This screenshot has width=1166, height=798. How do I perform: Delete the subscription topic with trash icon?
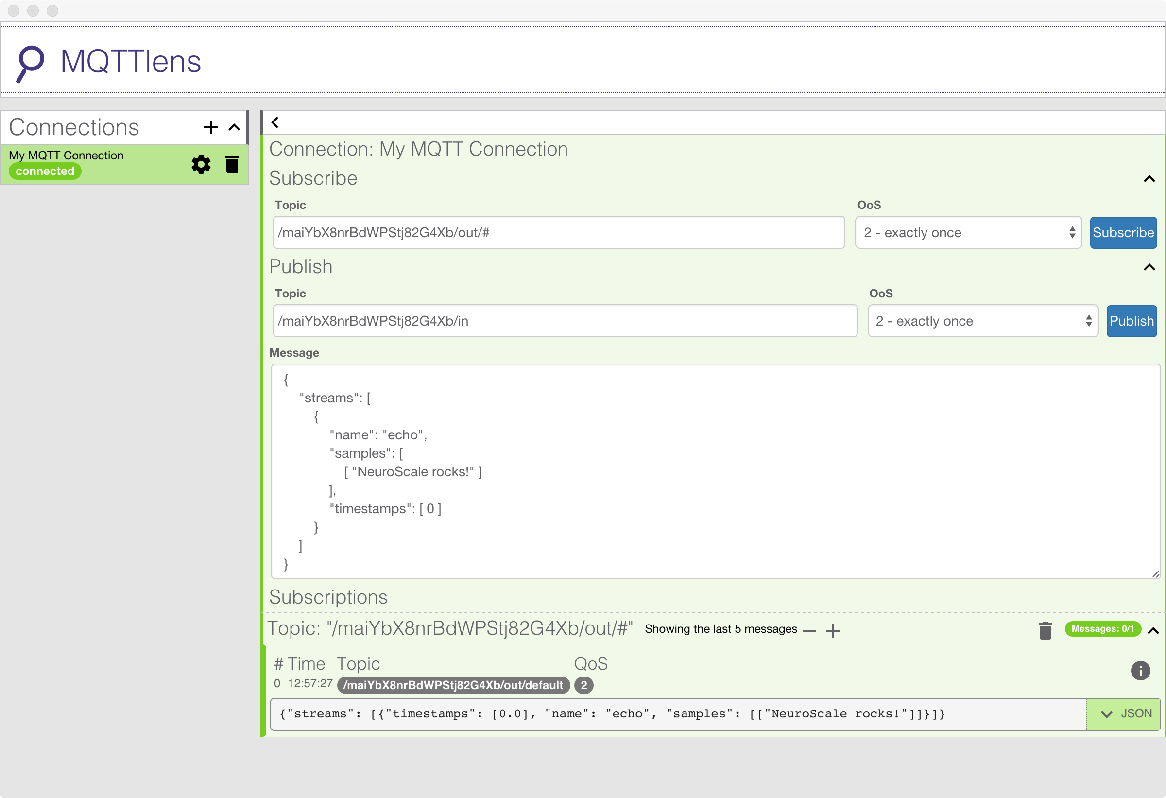coord(1045,630)
